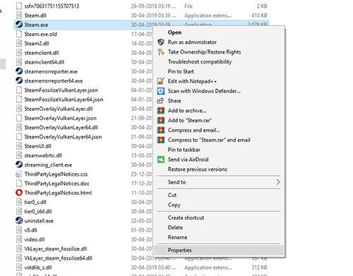
Task: Choose Send via AirDroid
Action: click(x=188, y=160)
